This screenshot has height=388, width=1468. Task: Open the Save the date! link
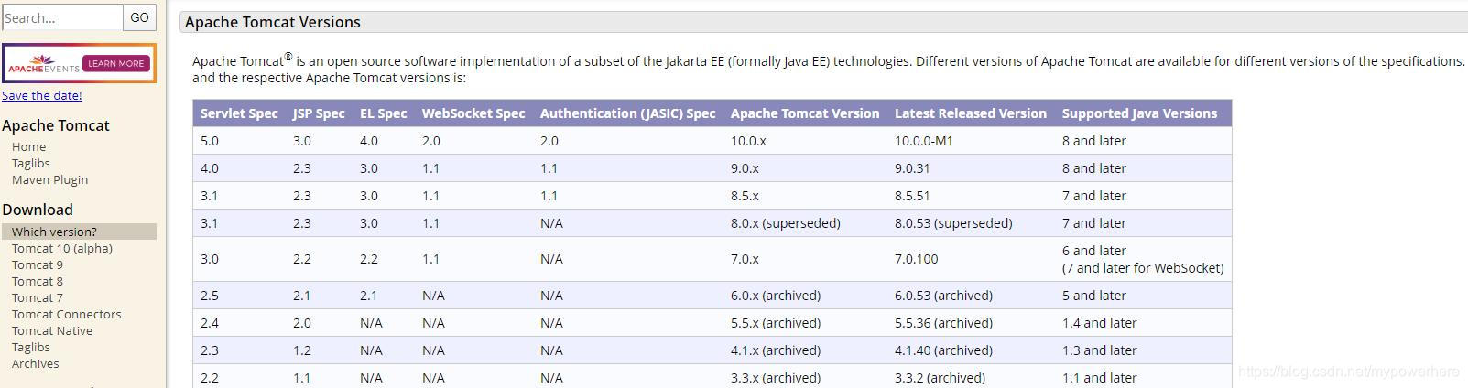42,95
